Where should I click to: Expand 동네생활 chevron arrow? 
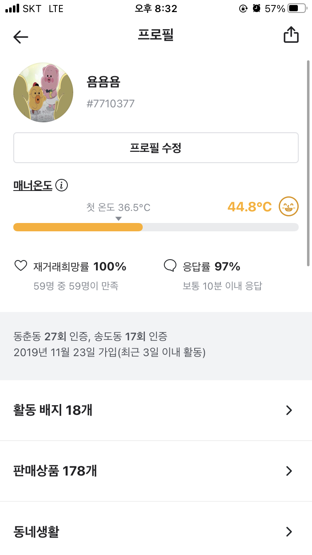(x=290, y=532)
